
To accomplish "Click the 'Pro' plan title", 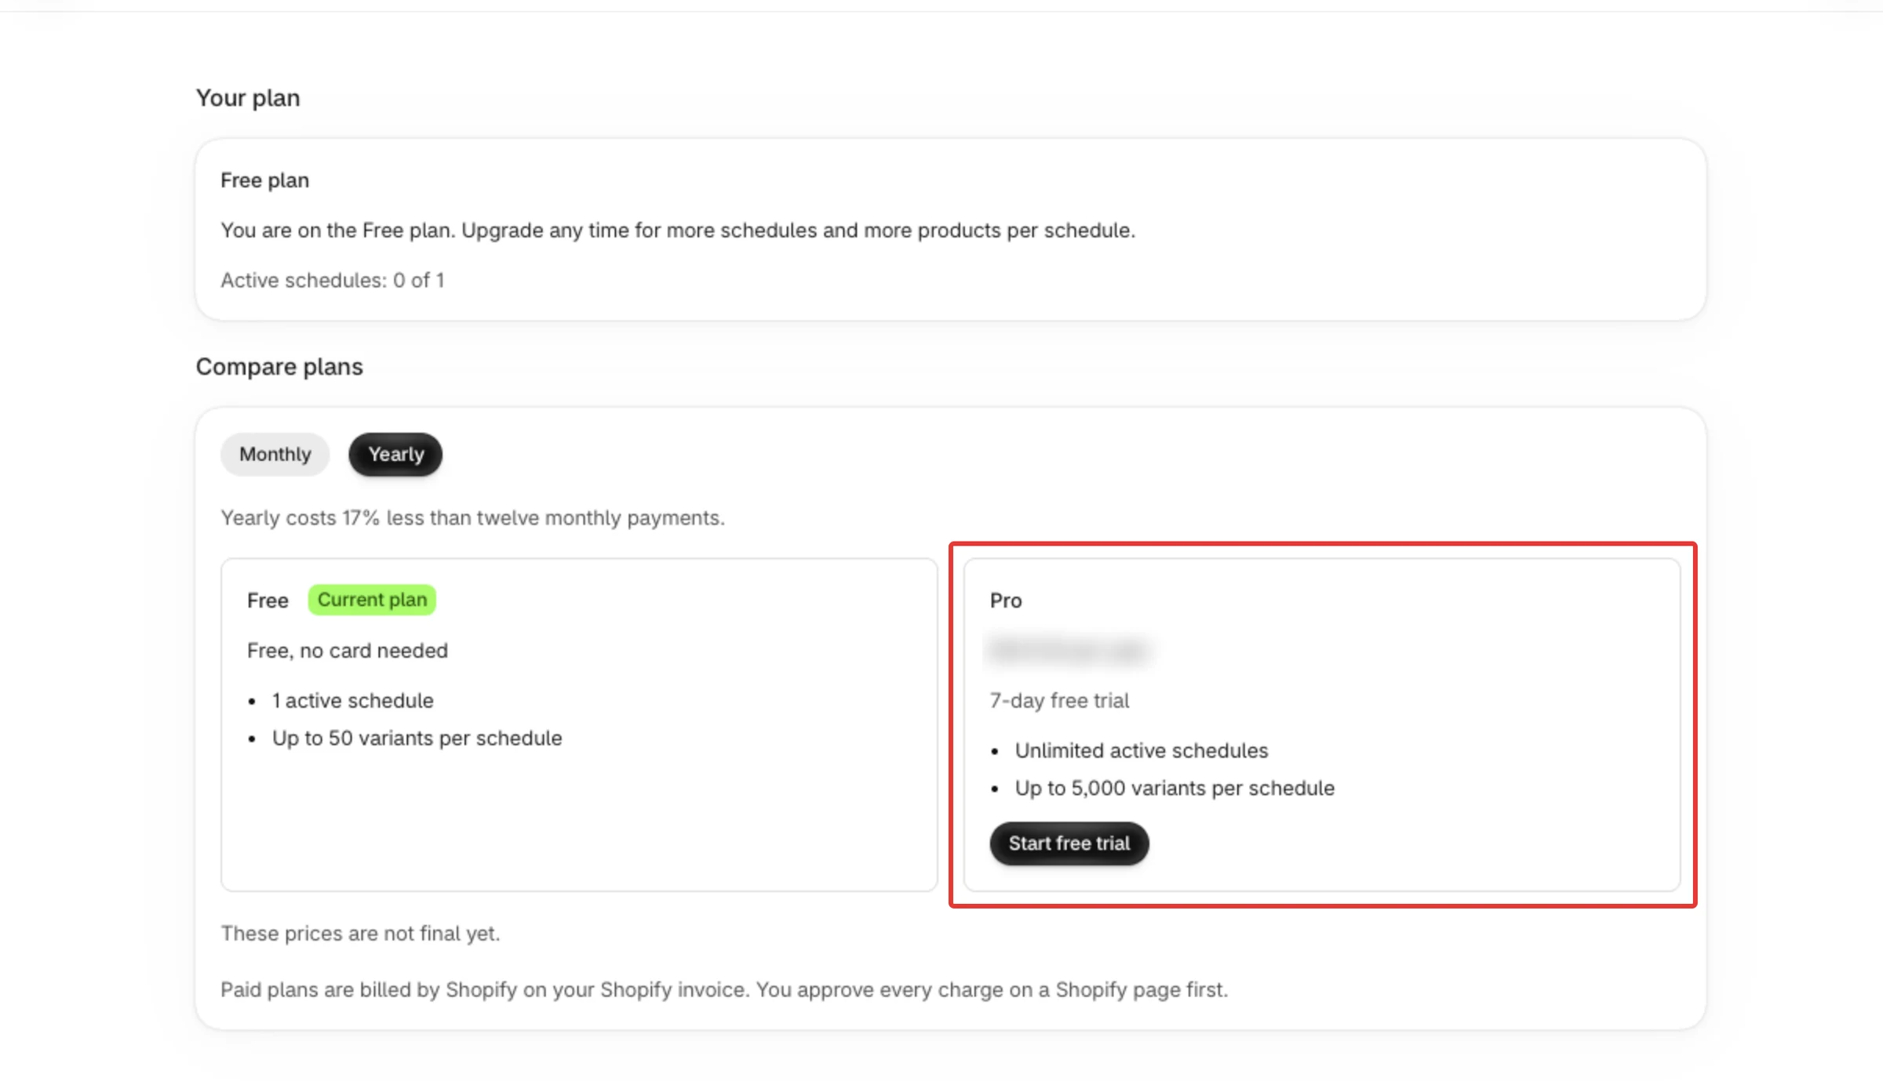I will [1006, 600].
